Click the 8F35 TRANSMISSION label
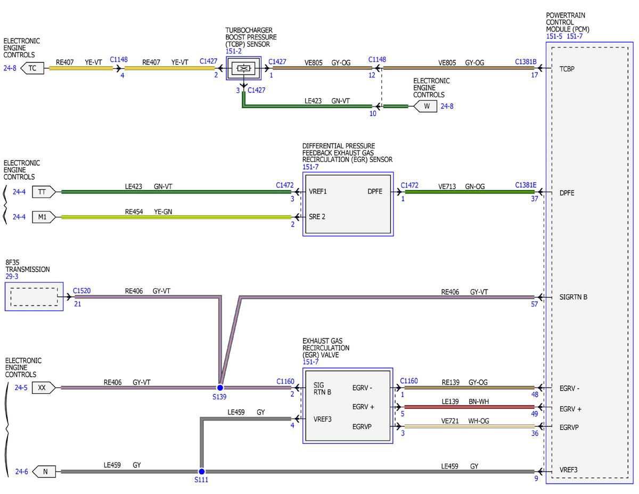 click(28, 266)
